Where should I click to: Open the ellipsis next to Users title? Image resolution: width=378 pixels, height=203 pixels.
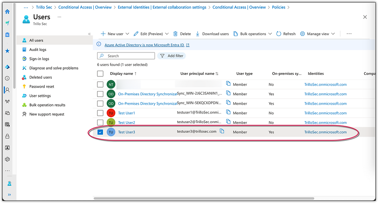click(x=59, y=17)
